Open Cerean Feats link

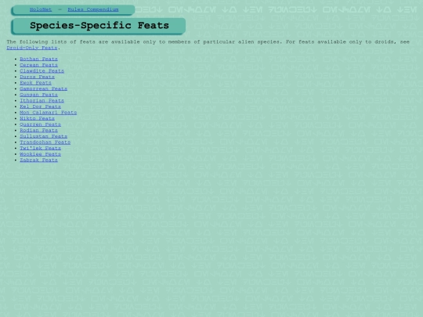click(38, 65)
